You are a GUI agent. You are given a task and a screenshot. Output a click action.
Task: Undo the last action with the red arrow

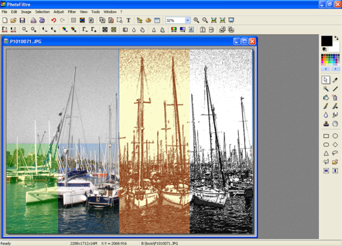point(54,20)
